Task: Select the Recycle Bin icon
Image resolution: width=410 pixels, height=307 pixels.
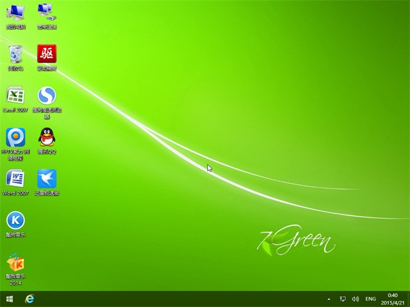Action: pos(15,54)
